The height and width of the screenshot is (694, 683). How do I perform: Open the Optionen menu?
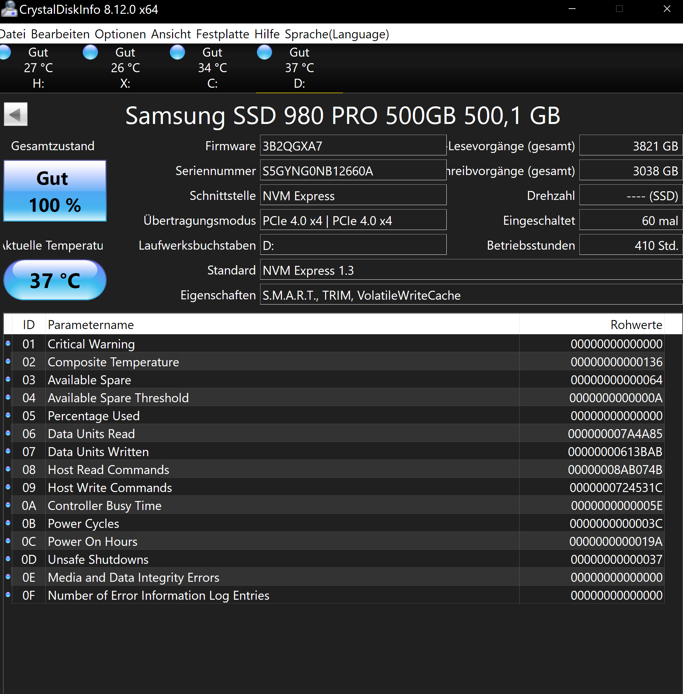point(120,34)
